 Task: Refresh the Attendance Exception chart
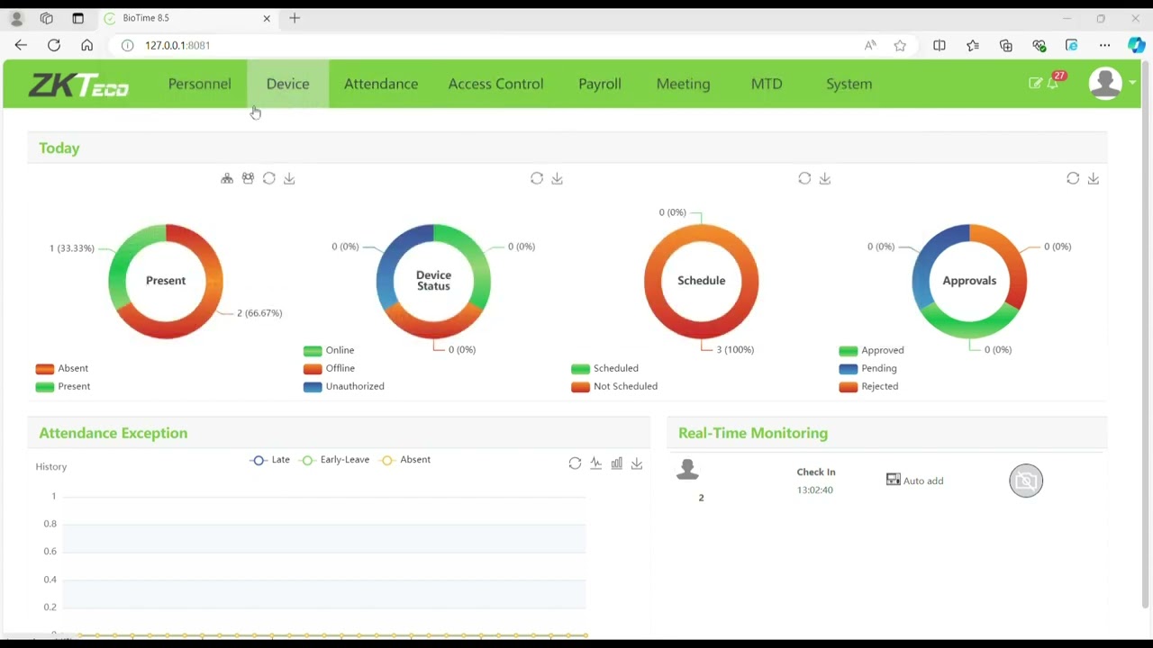click(575, 463)
